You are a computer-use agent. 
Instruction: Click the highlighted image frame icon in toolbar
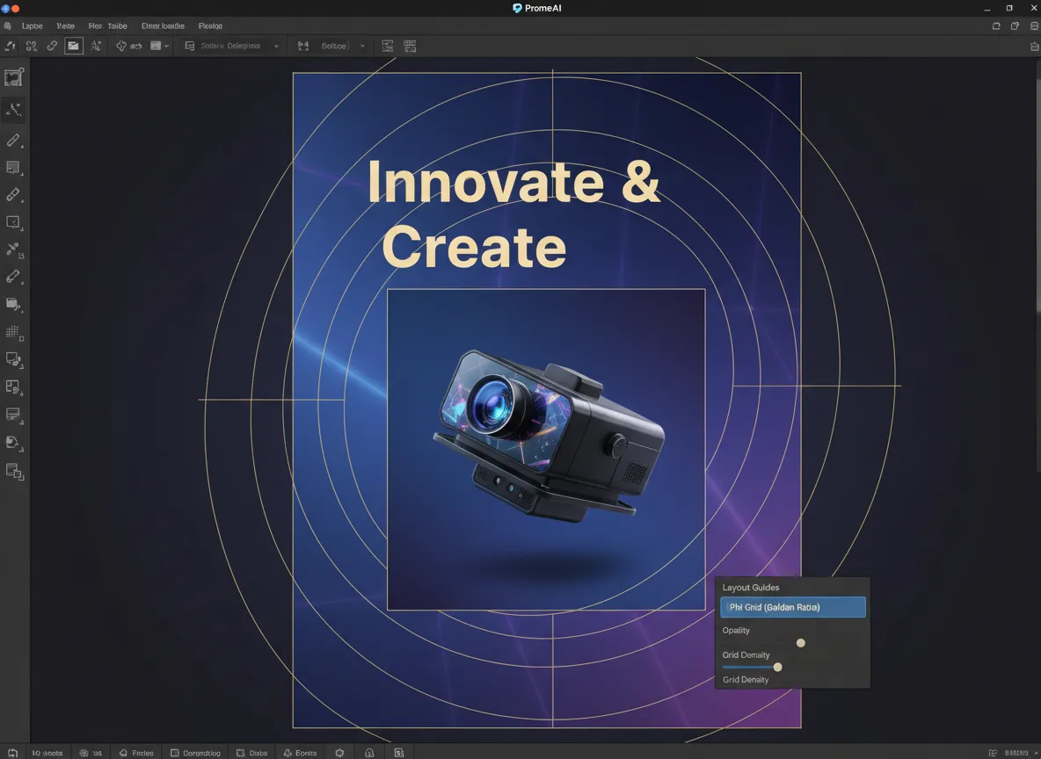pyautogui.click(x=74, y=46)
